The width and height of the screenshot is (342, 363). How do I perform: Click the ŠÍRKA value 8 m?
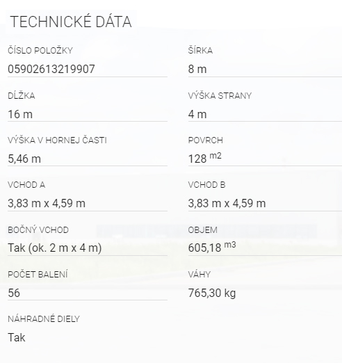click(x=197, y=69)
